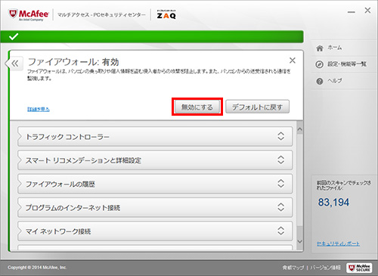Open the settings and features list icon
The image size is (378, 276).
point(319,64)
